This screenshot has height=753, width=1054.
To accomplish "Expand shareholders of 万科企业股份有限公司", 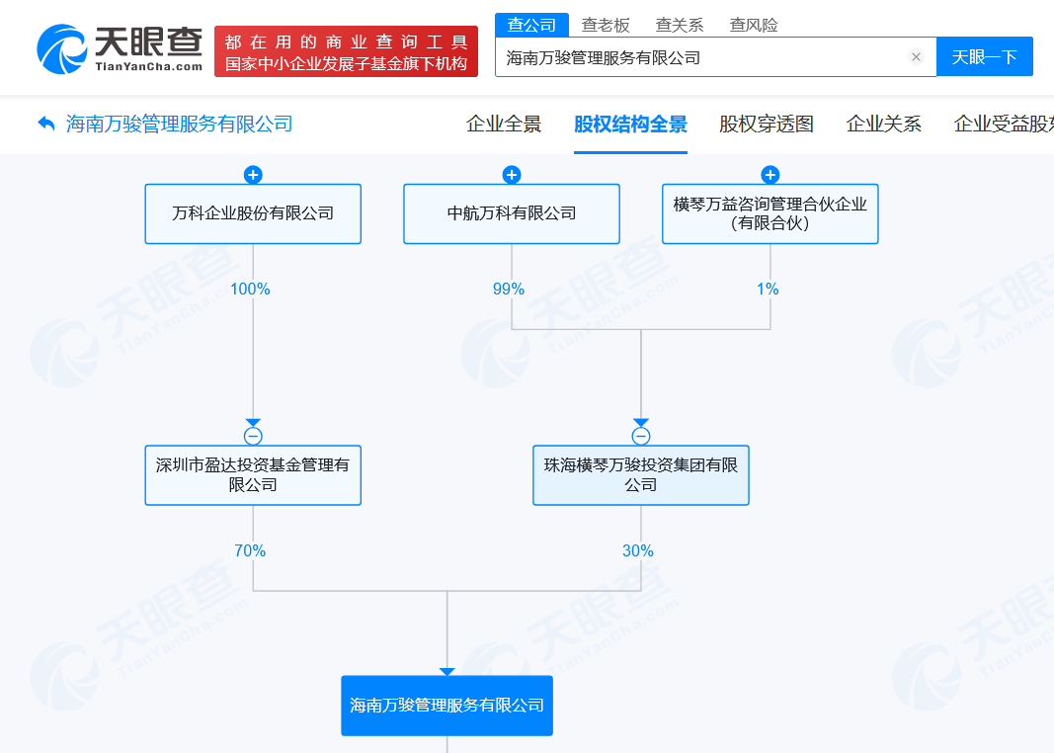I will (x=253, y=174).
